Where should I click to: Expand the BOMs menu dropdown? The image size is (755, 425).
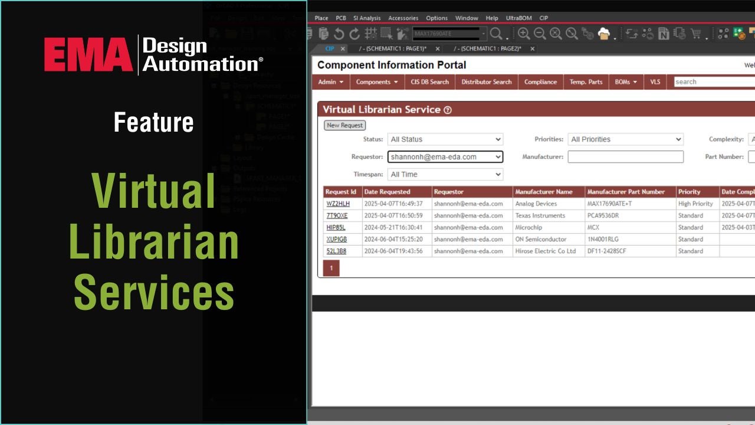pos(626,82)
